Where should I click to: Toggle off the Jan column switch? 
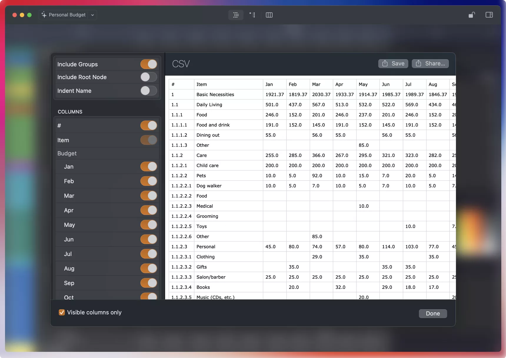coord(149,166)
